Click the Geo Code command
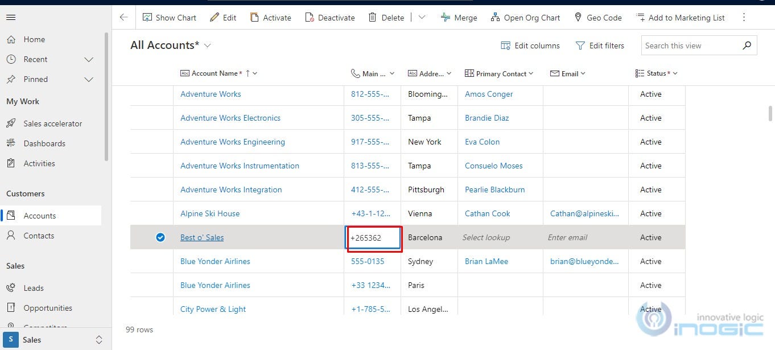The height and width of the screenshot is (350, 775). tap(597, 18)
